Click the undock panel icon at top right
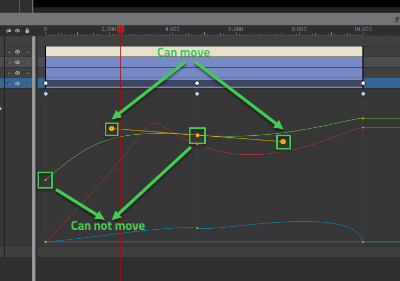 point(396,19)
